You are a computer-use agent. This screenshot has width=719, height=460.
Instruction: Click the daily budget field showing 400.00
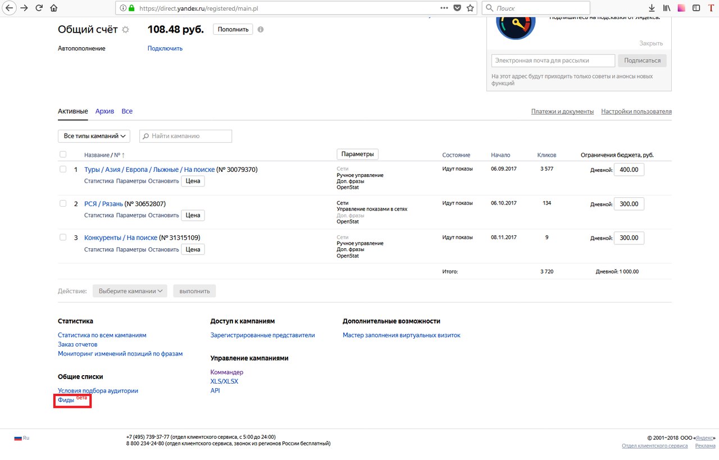[629, 170]
